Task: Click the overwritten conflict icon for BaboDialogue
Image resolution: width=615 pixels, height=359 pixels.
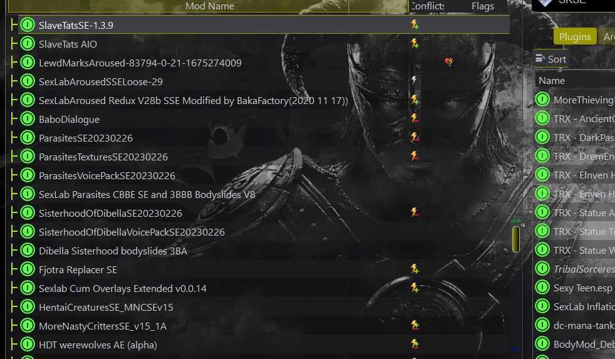Action: 415,118
